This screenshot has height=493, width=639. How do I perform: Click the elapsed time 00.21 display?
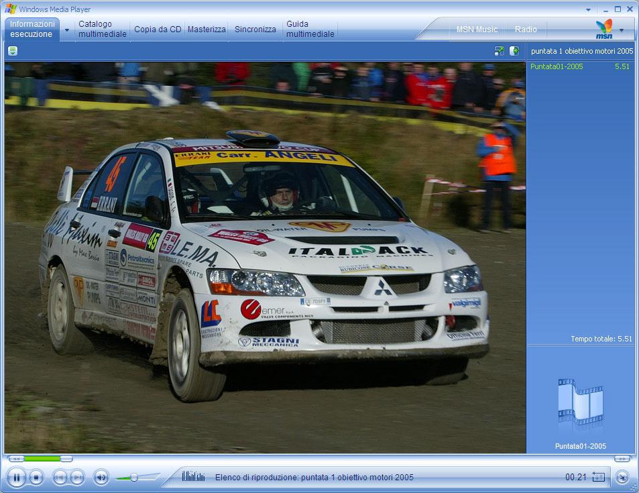(575, 477)
